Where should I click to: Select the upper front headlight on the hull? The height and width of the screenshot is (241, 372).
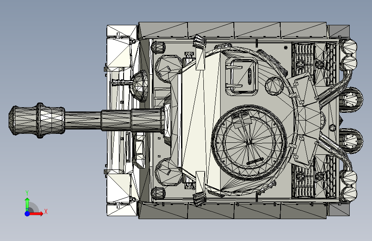[x=158, y=47]
